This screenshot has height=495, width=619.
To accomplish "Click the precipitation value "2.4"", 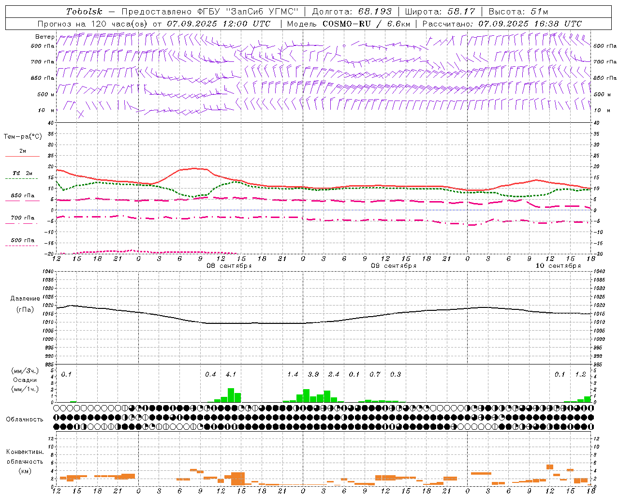I will click(x=334, y=374).
